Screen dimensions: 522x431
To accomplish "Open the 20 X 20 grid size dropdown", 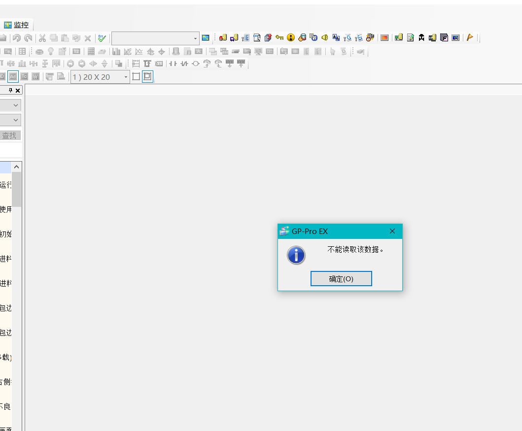I will click(x=126, y=77).
